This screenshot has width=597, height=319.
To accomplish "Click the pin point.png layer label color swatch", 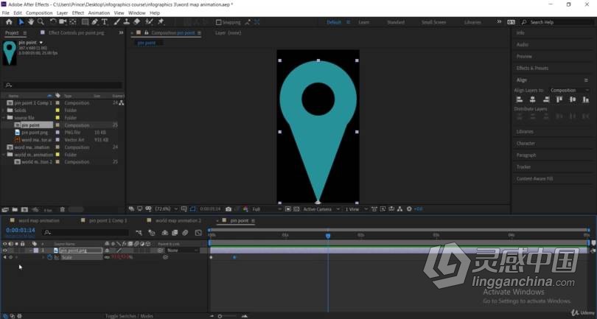I will click(x=36, y=250).
